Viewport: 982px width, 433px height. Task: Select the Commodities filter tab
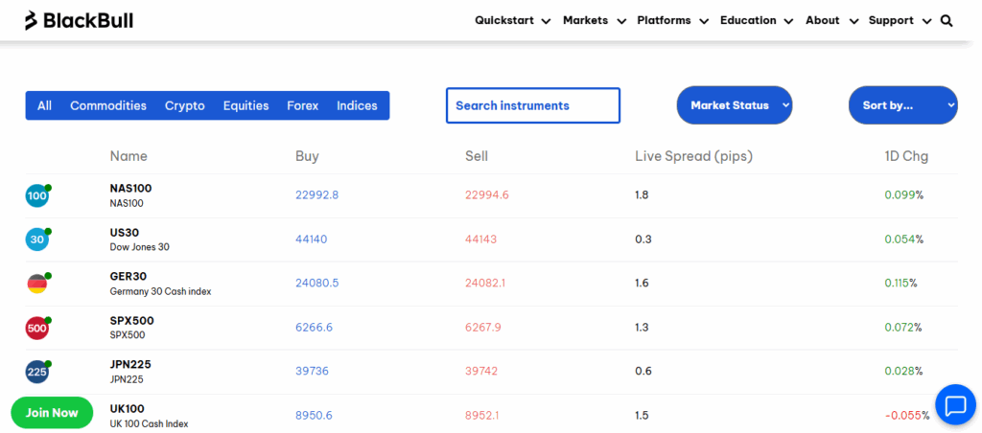[x=108, y=105]
